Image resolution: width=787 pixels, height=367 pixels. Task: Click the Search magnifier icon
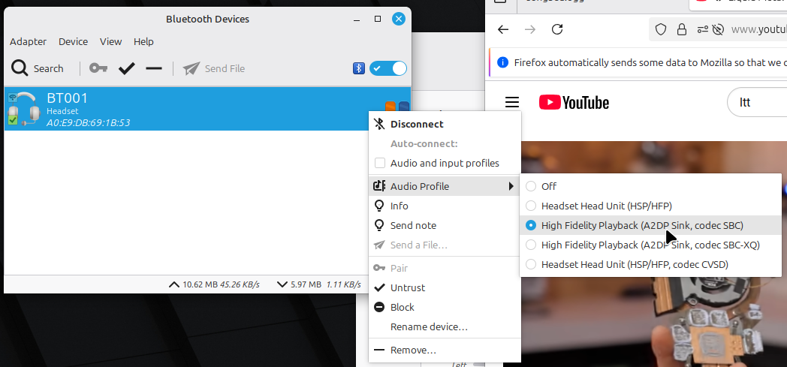coord(20,68)
